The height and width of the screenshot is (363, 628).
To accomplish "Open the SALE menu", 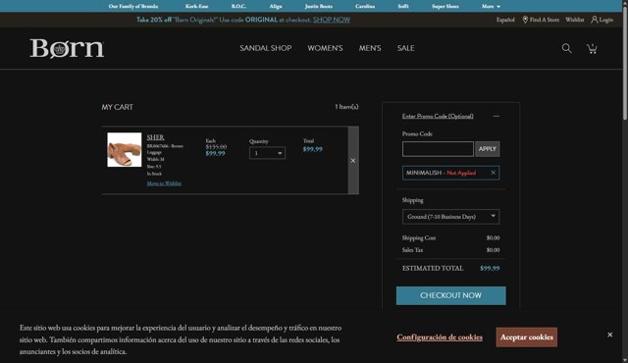I will coord(405,48).
